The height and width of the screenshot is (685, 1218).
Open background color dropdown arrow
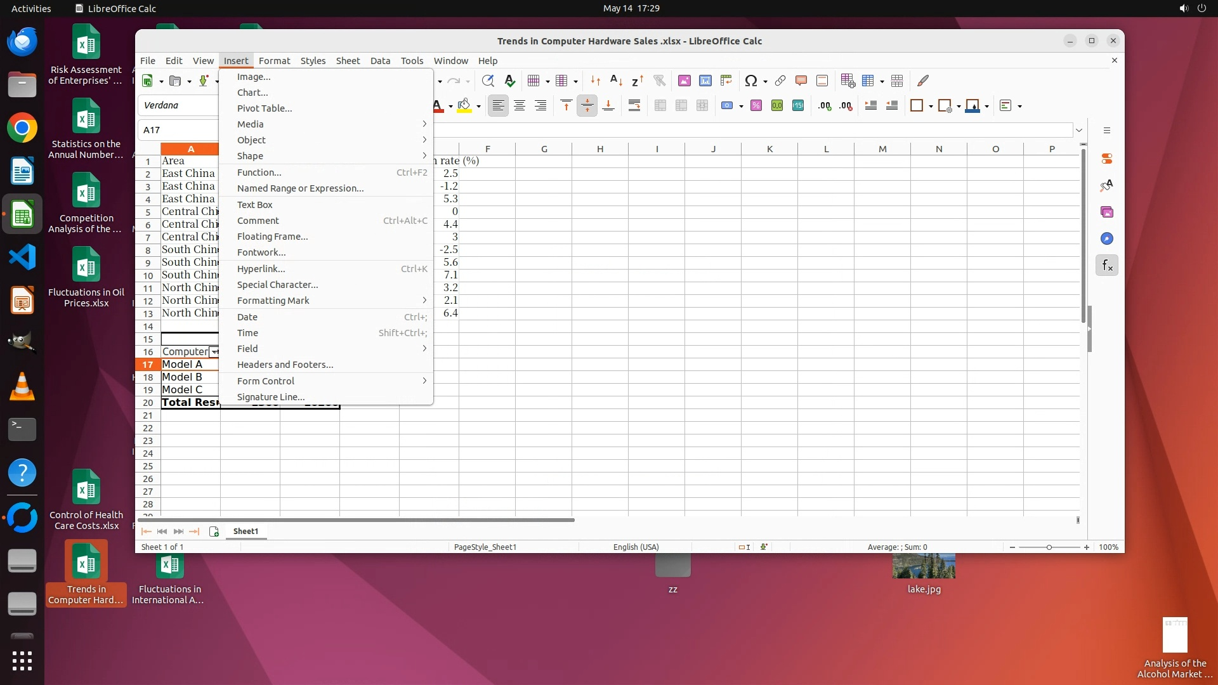tap(478, 107)
